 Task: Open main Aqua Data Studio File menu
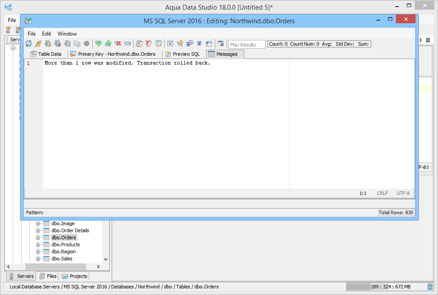coord(12,20)
